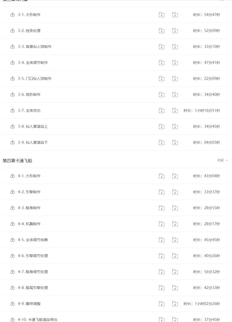The width and height of the screenshot is (232, 322).
Task: Click the lock icon beside 3-8. 仙人掌渲染上
Action: 13,127
